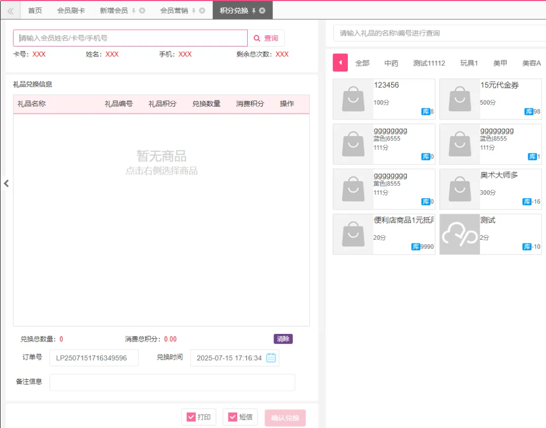Click the shopping bag icon of 15元代金券
546x428 pixels.
coord(460,99)
